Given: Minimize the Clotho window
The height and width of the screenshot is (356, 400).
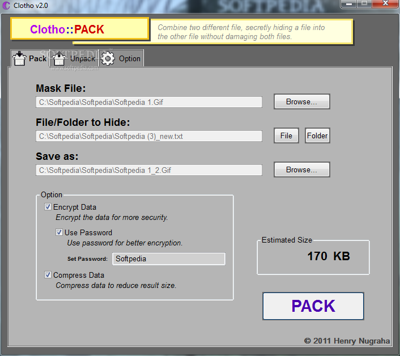Looking at the screenshot, I should (349, 4).
